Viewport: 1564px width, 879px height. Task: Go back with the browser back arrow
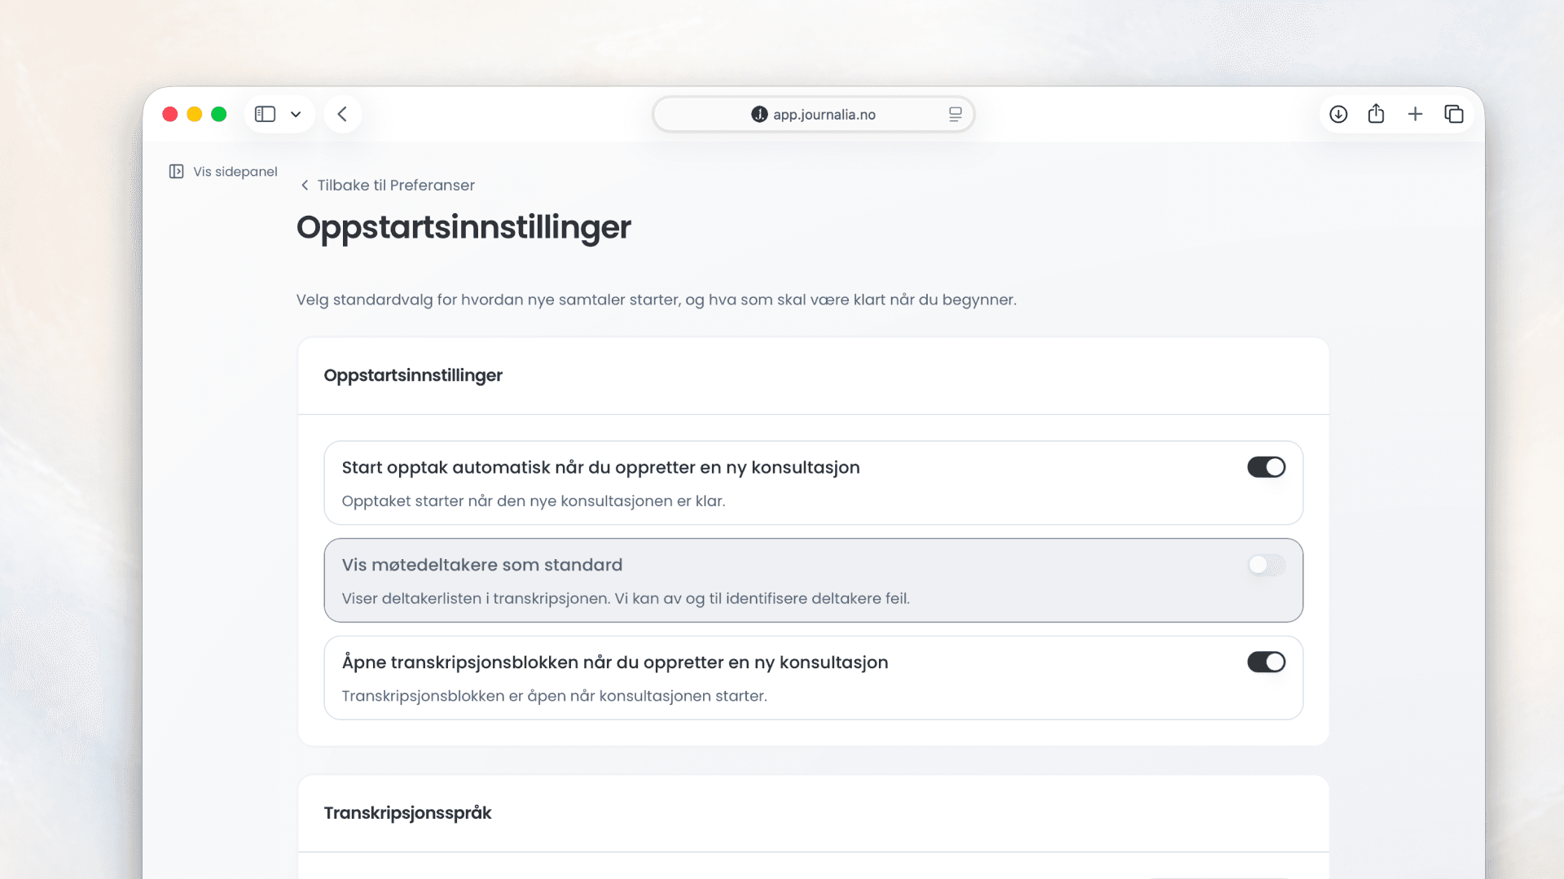tap(342, 114)
